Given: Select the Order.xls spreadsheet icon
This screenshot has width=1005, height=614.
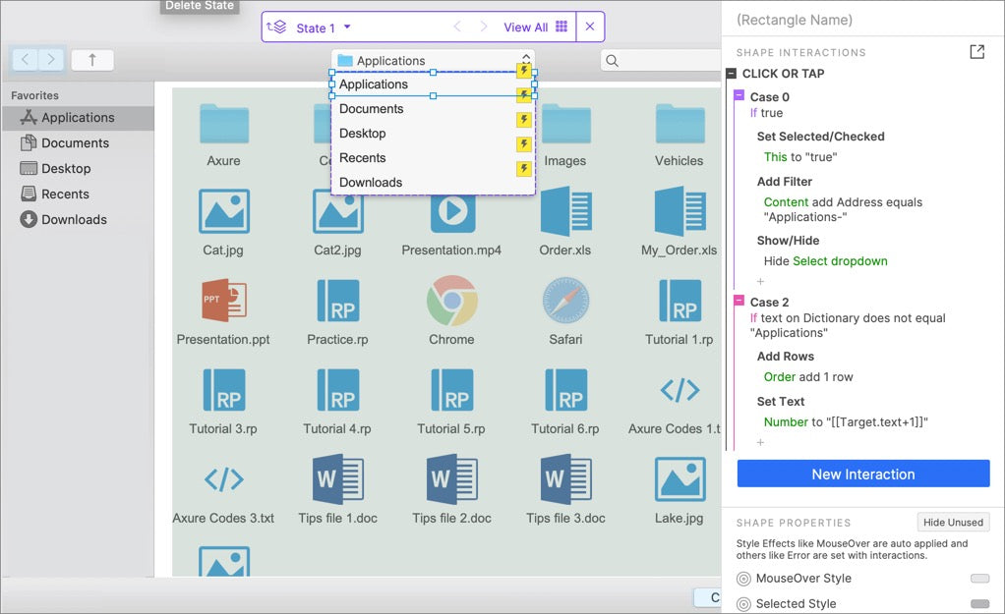Looking at the screenshot, I should 565,211.
